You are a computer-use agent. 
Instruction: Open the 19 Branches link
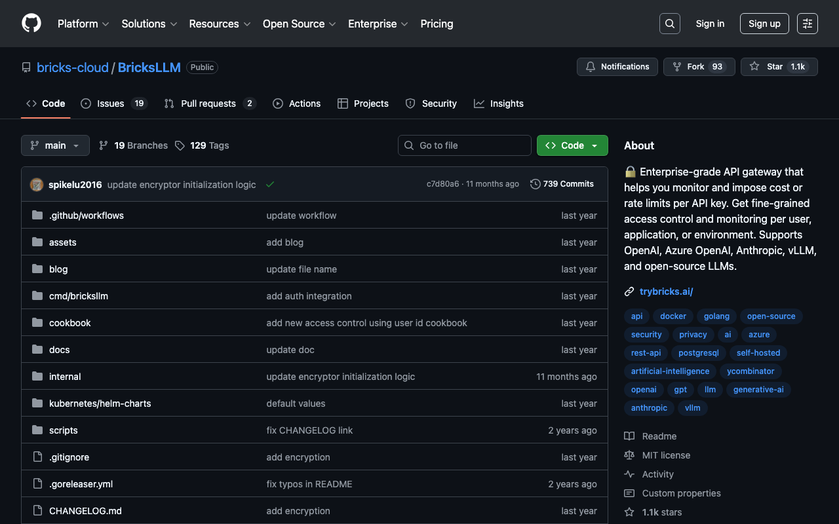point(133,145)
